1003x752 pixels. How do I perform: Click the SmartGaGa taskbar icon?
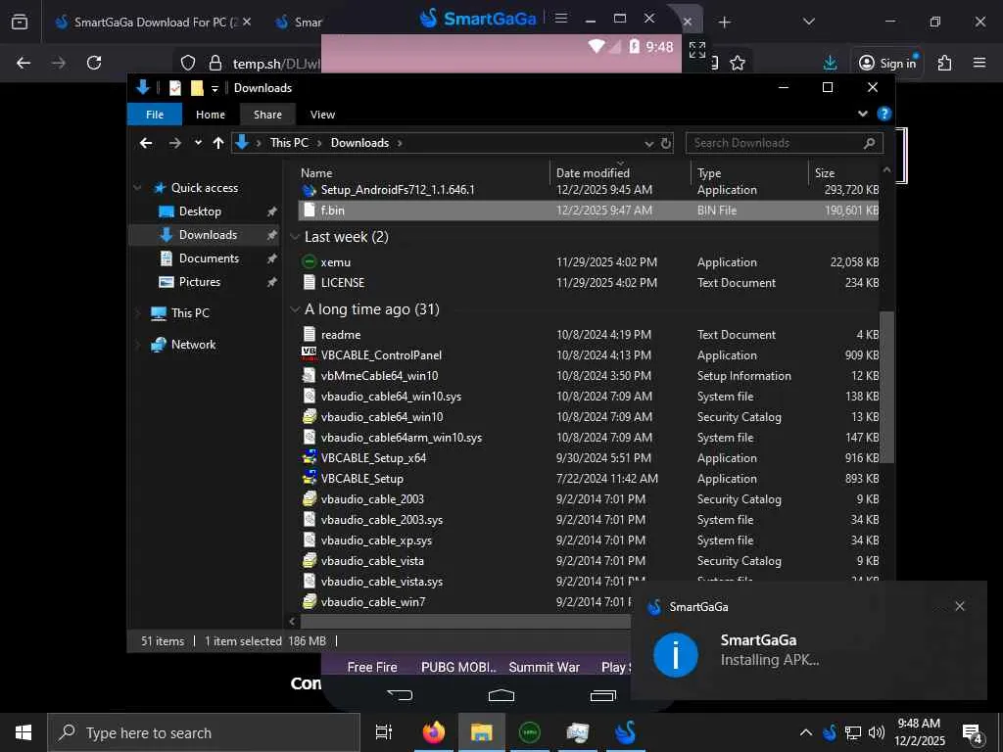click(625, 732)
